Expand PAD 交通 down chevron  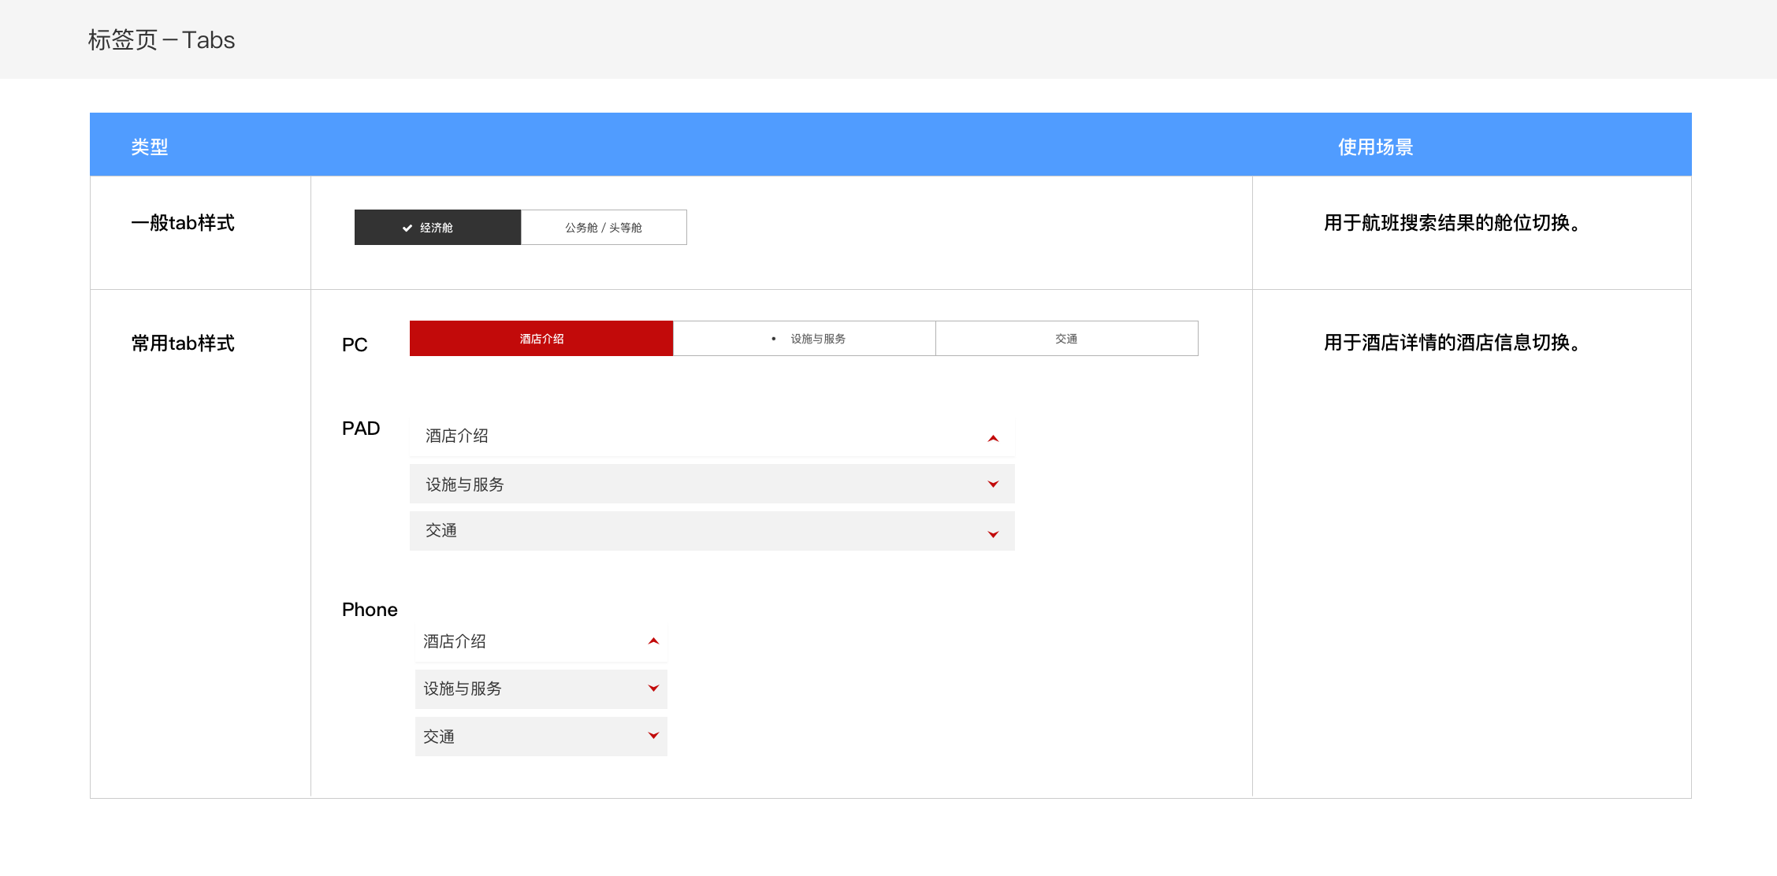(993, 534)
